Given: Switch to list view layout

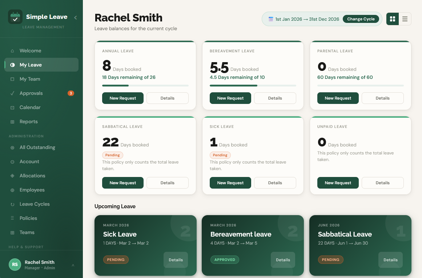Looking at the screenshot, I should point(405,19).
